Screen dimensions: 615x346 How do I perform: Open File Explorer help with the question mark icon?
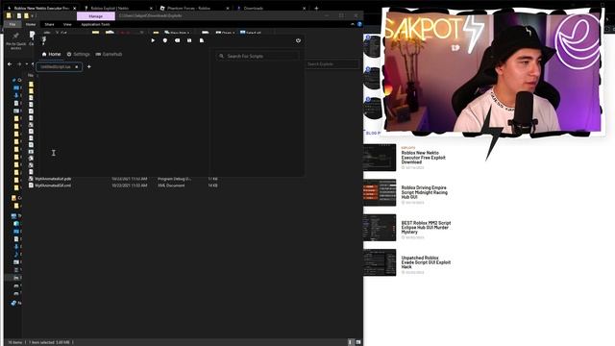(359, 24)
